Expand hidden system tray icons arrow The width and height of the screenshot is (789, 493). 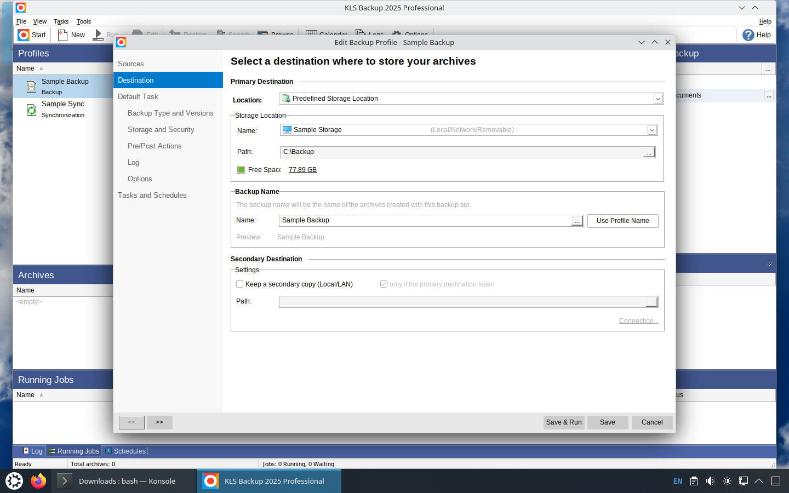point(759,481)
